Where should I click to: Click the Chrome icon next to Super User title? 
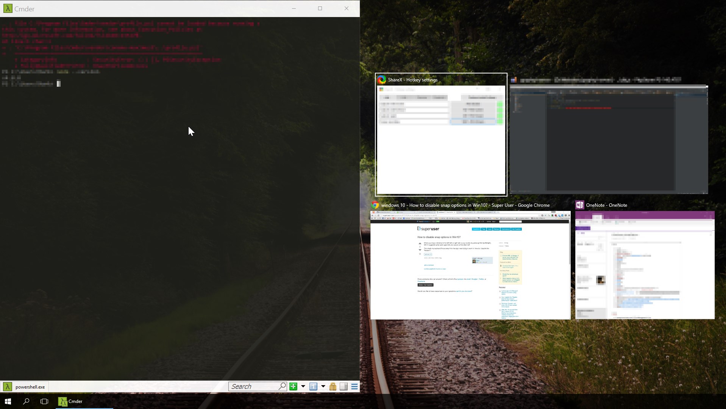[x=375, y=205]
